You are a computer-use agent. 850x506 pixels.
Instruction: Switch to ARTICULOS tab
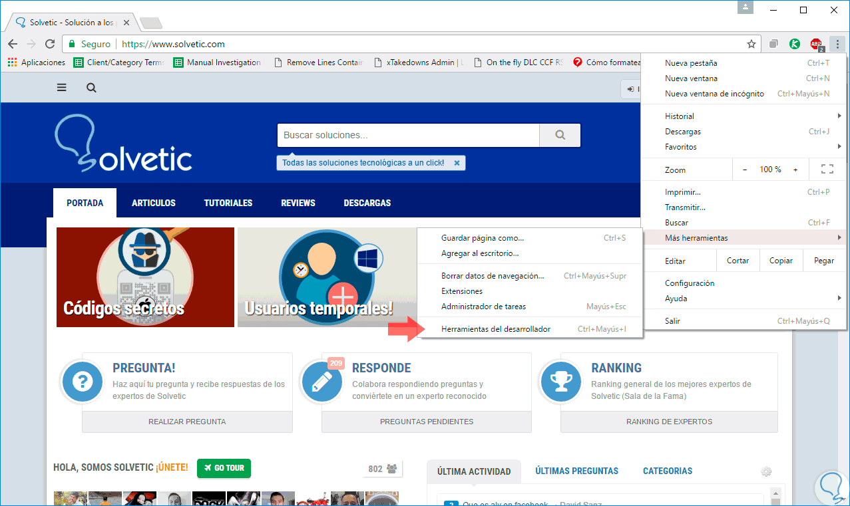tap(154, 203)
